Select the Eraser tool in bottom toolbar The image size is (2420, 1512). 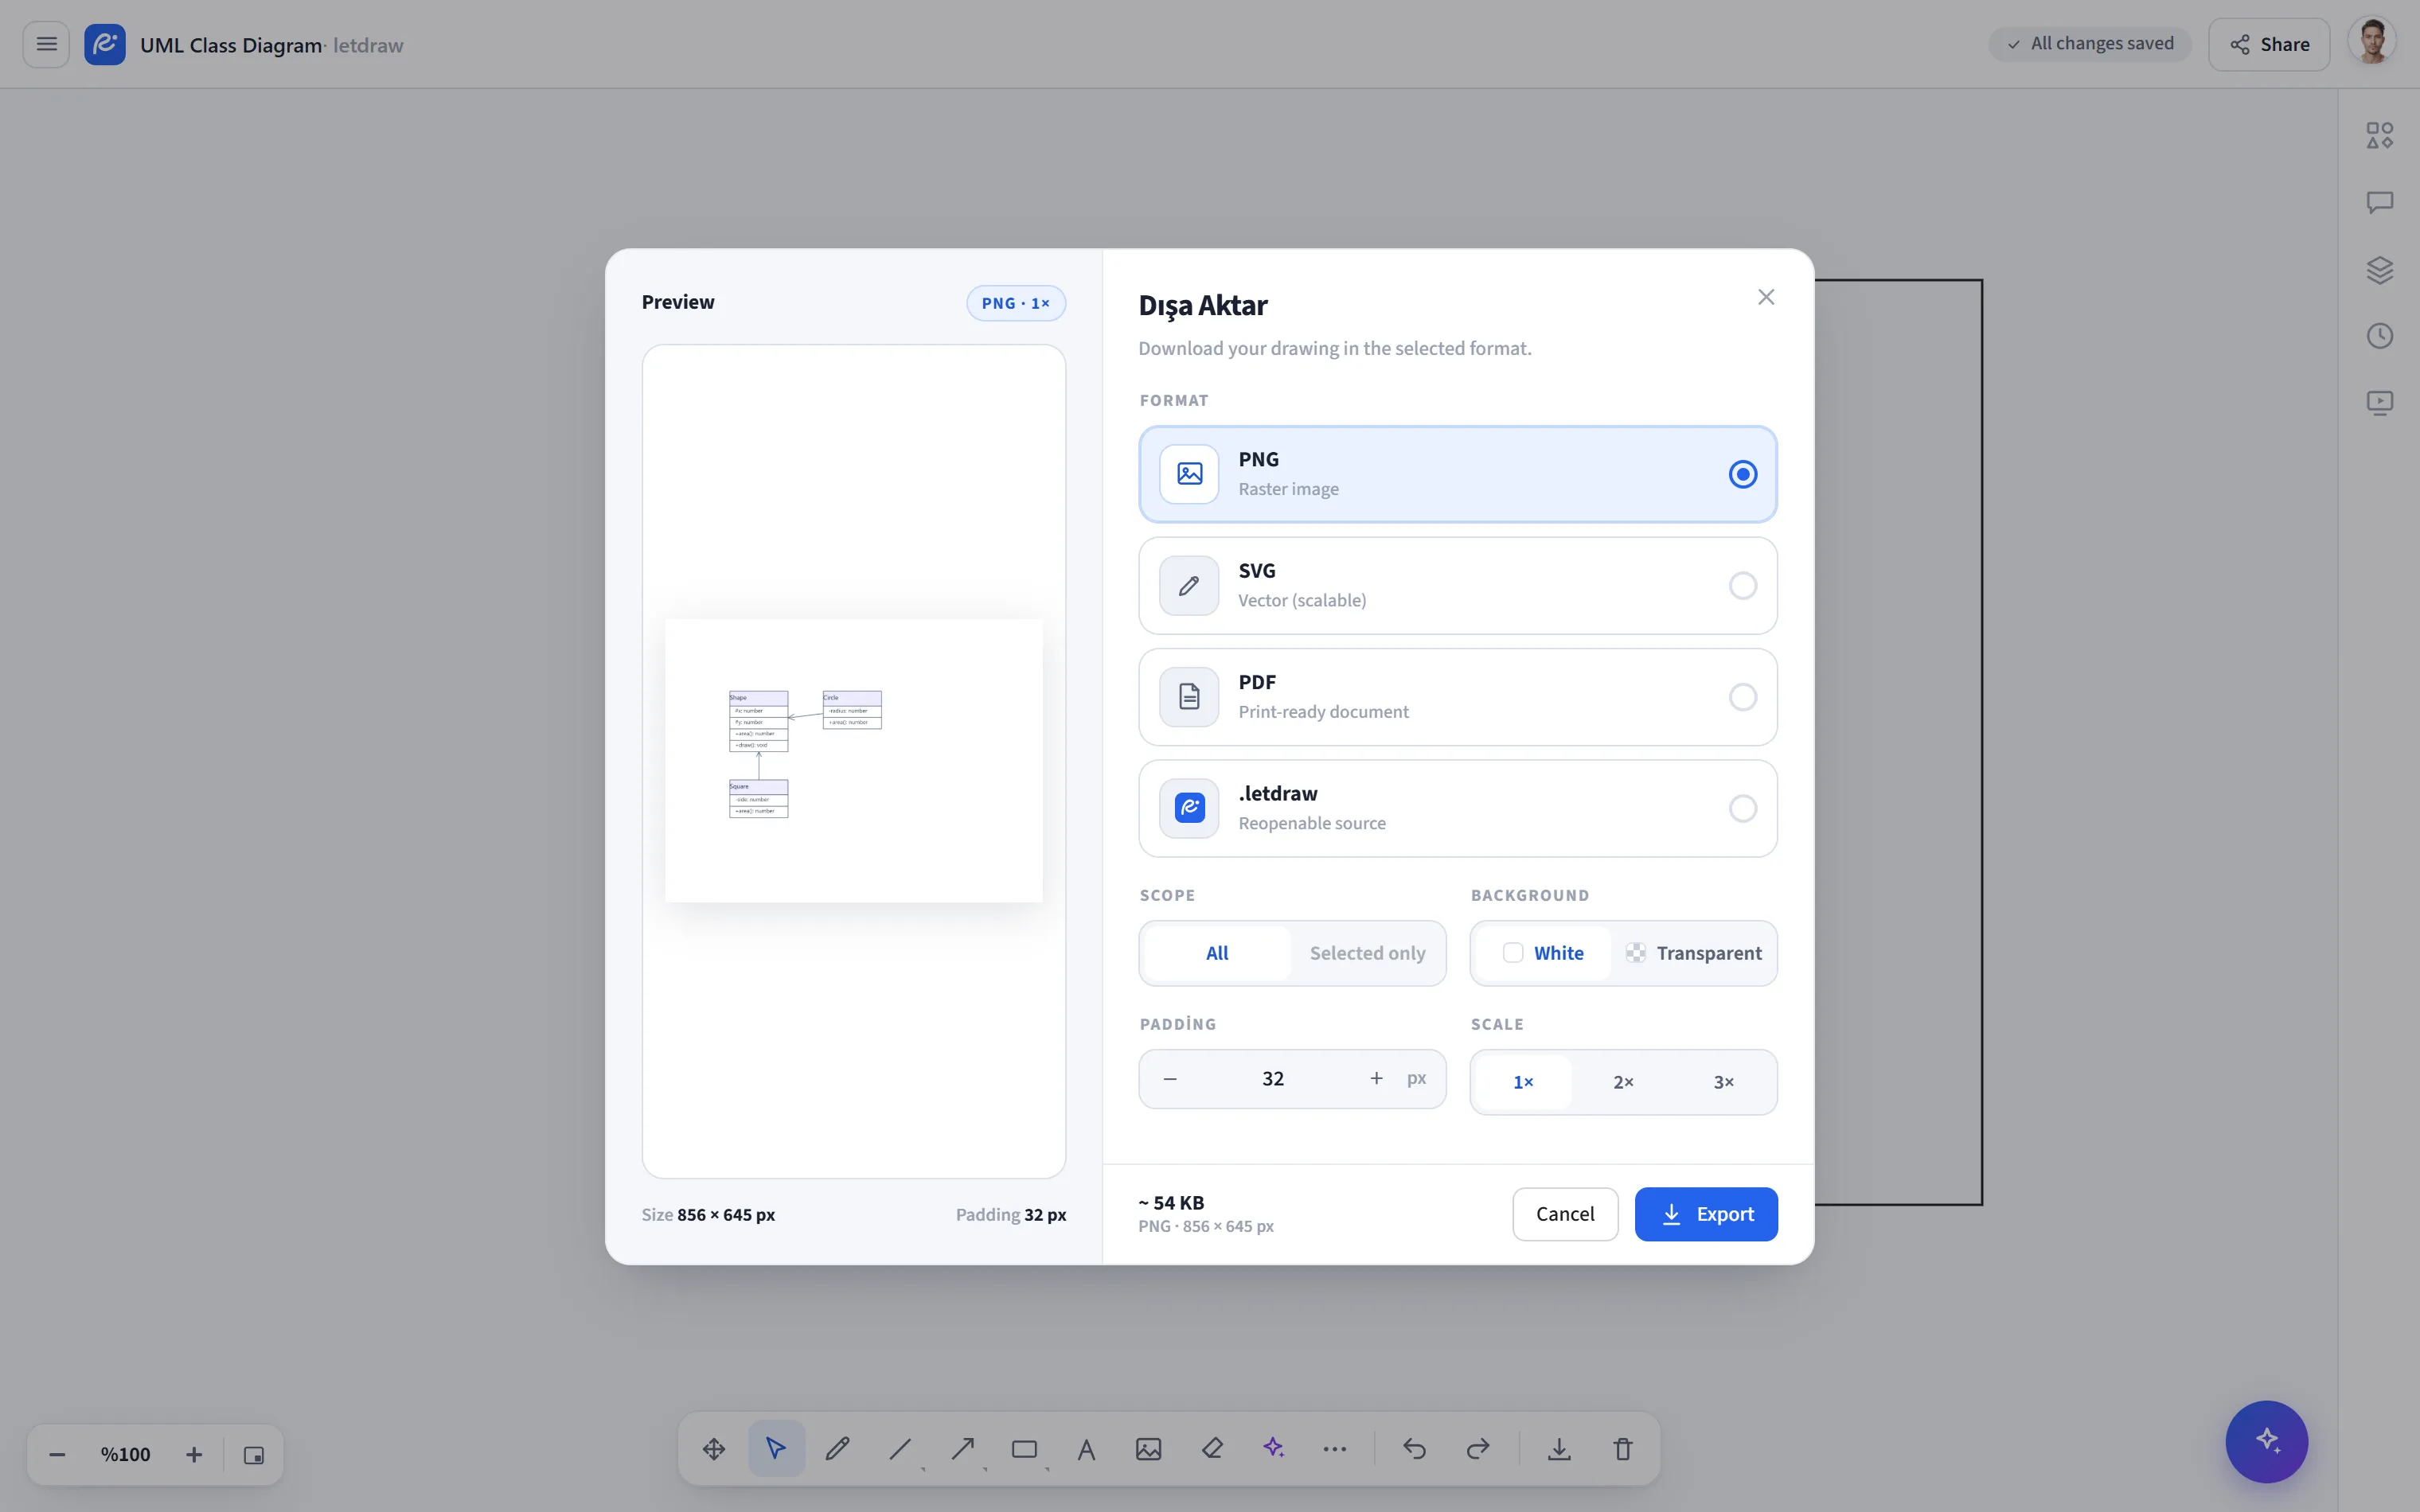click(1212, 1448)
